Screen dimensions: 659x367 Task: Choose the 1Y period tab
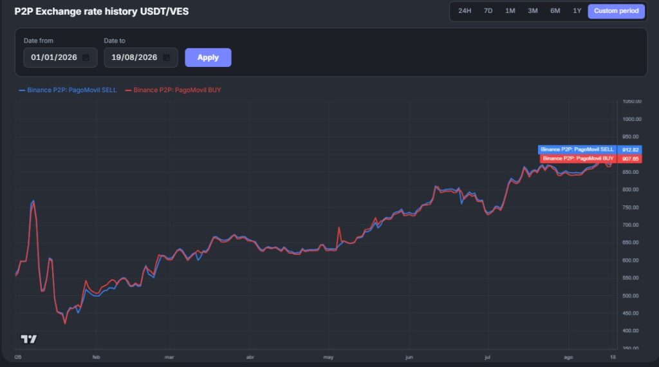577,11
